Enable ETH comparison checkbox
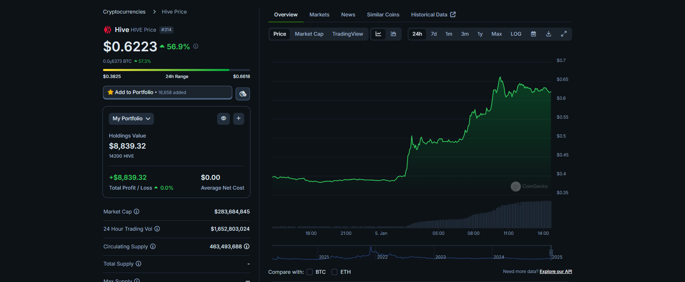 coord(334,272)
